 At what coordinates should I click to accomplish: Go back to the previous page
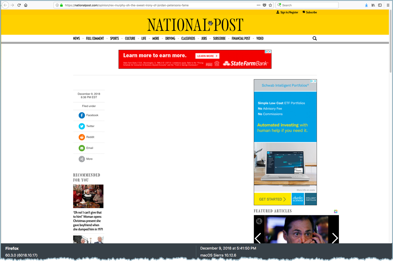point(6,5)
